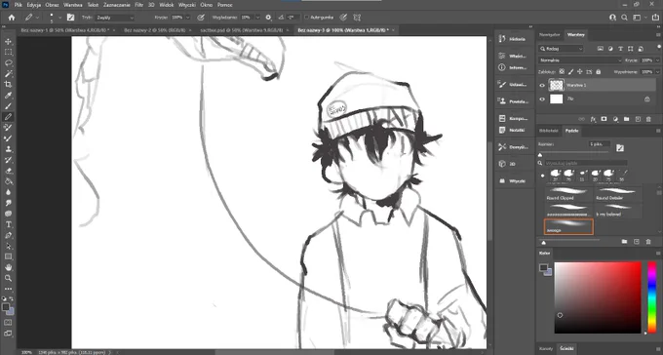Image resolution: width=663 pixels, height=355 pixels.
Task: Open the search icon at top right
Action: [x=625, y=18]
